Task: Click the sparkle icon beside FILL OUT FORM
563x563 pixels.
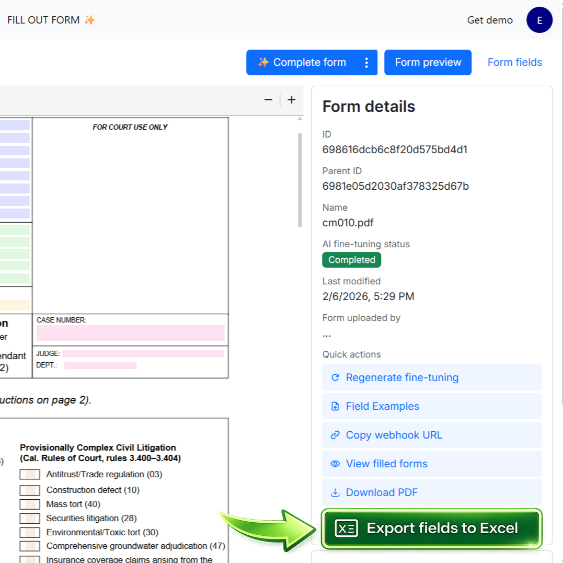Action: (90, 19)
